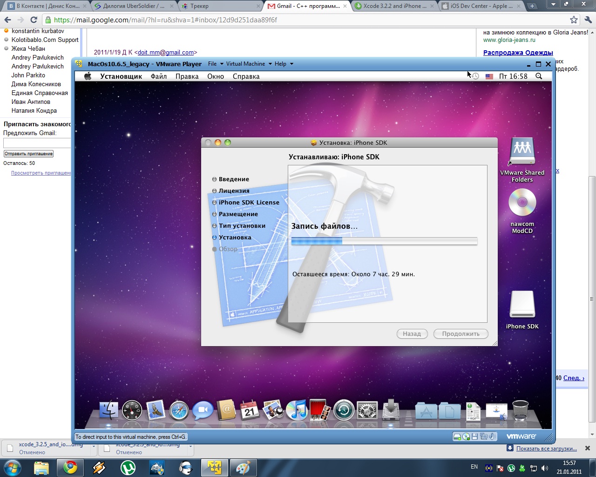This screenshot has height=477, width=596.
Task: Click the Продолжить button in installer
Action: pos(461,334)
